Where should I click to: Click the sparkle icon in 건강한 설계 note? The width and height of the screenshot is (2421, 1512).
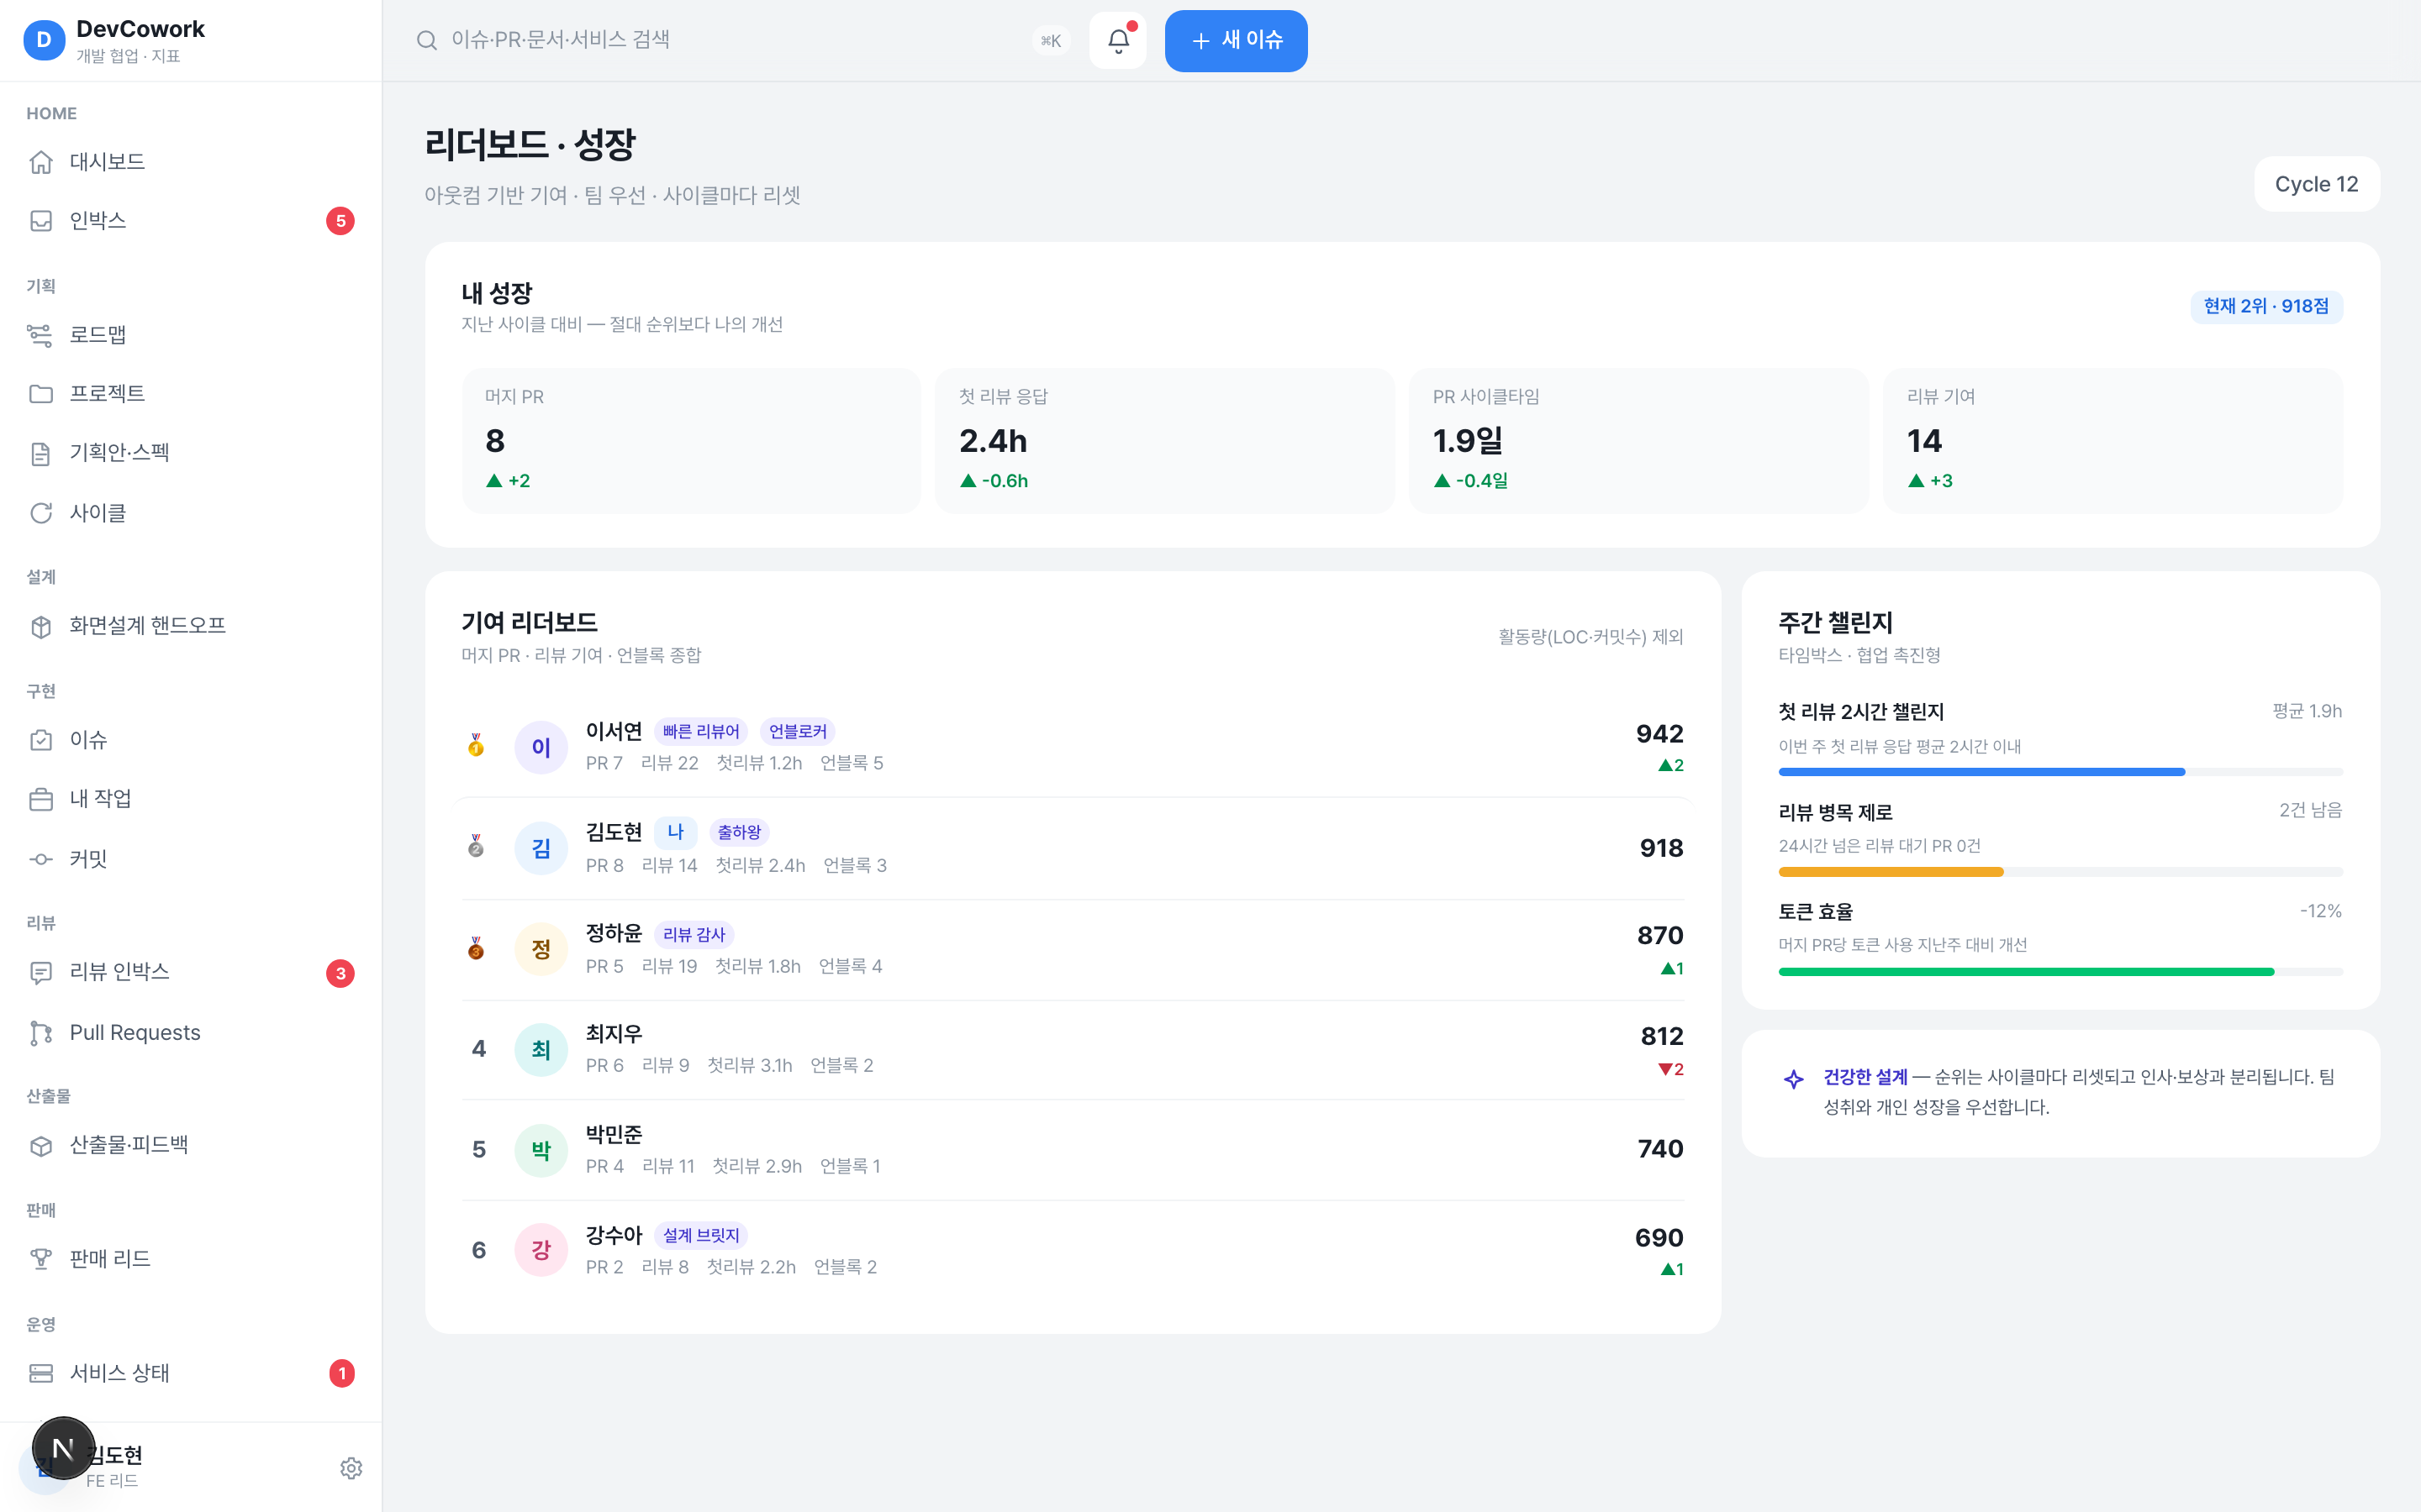1794,1079
